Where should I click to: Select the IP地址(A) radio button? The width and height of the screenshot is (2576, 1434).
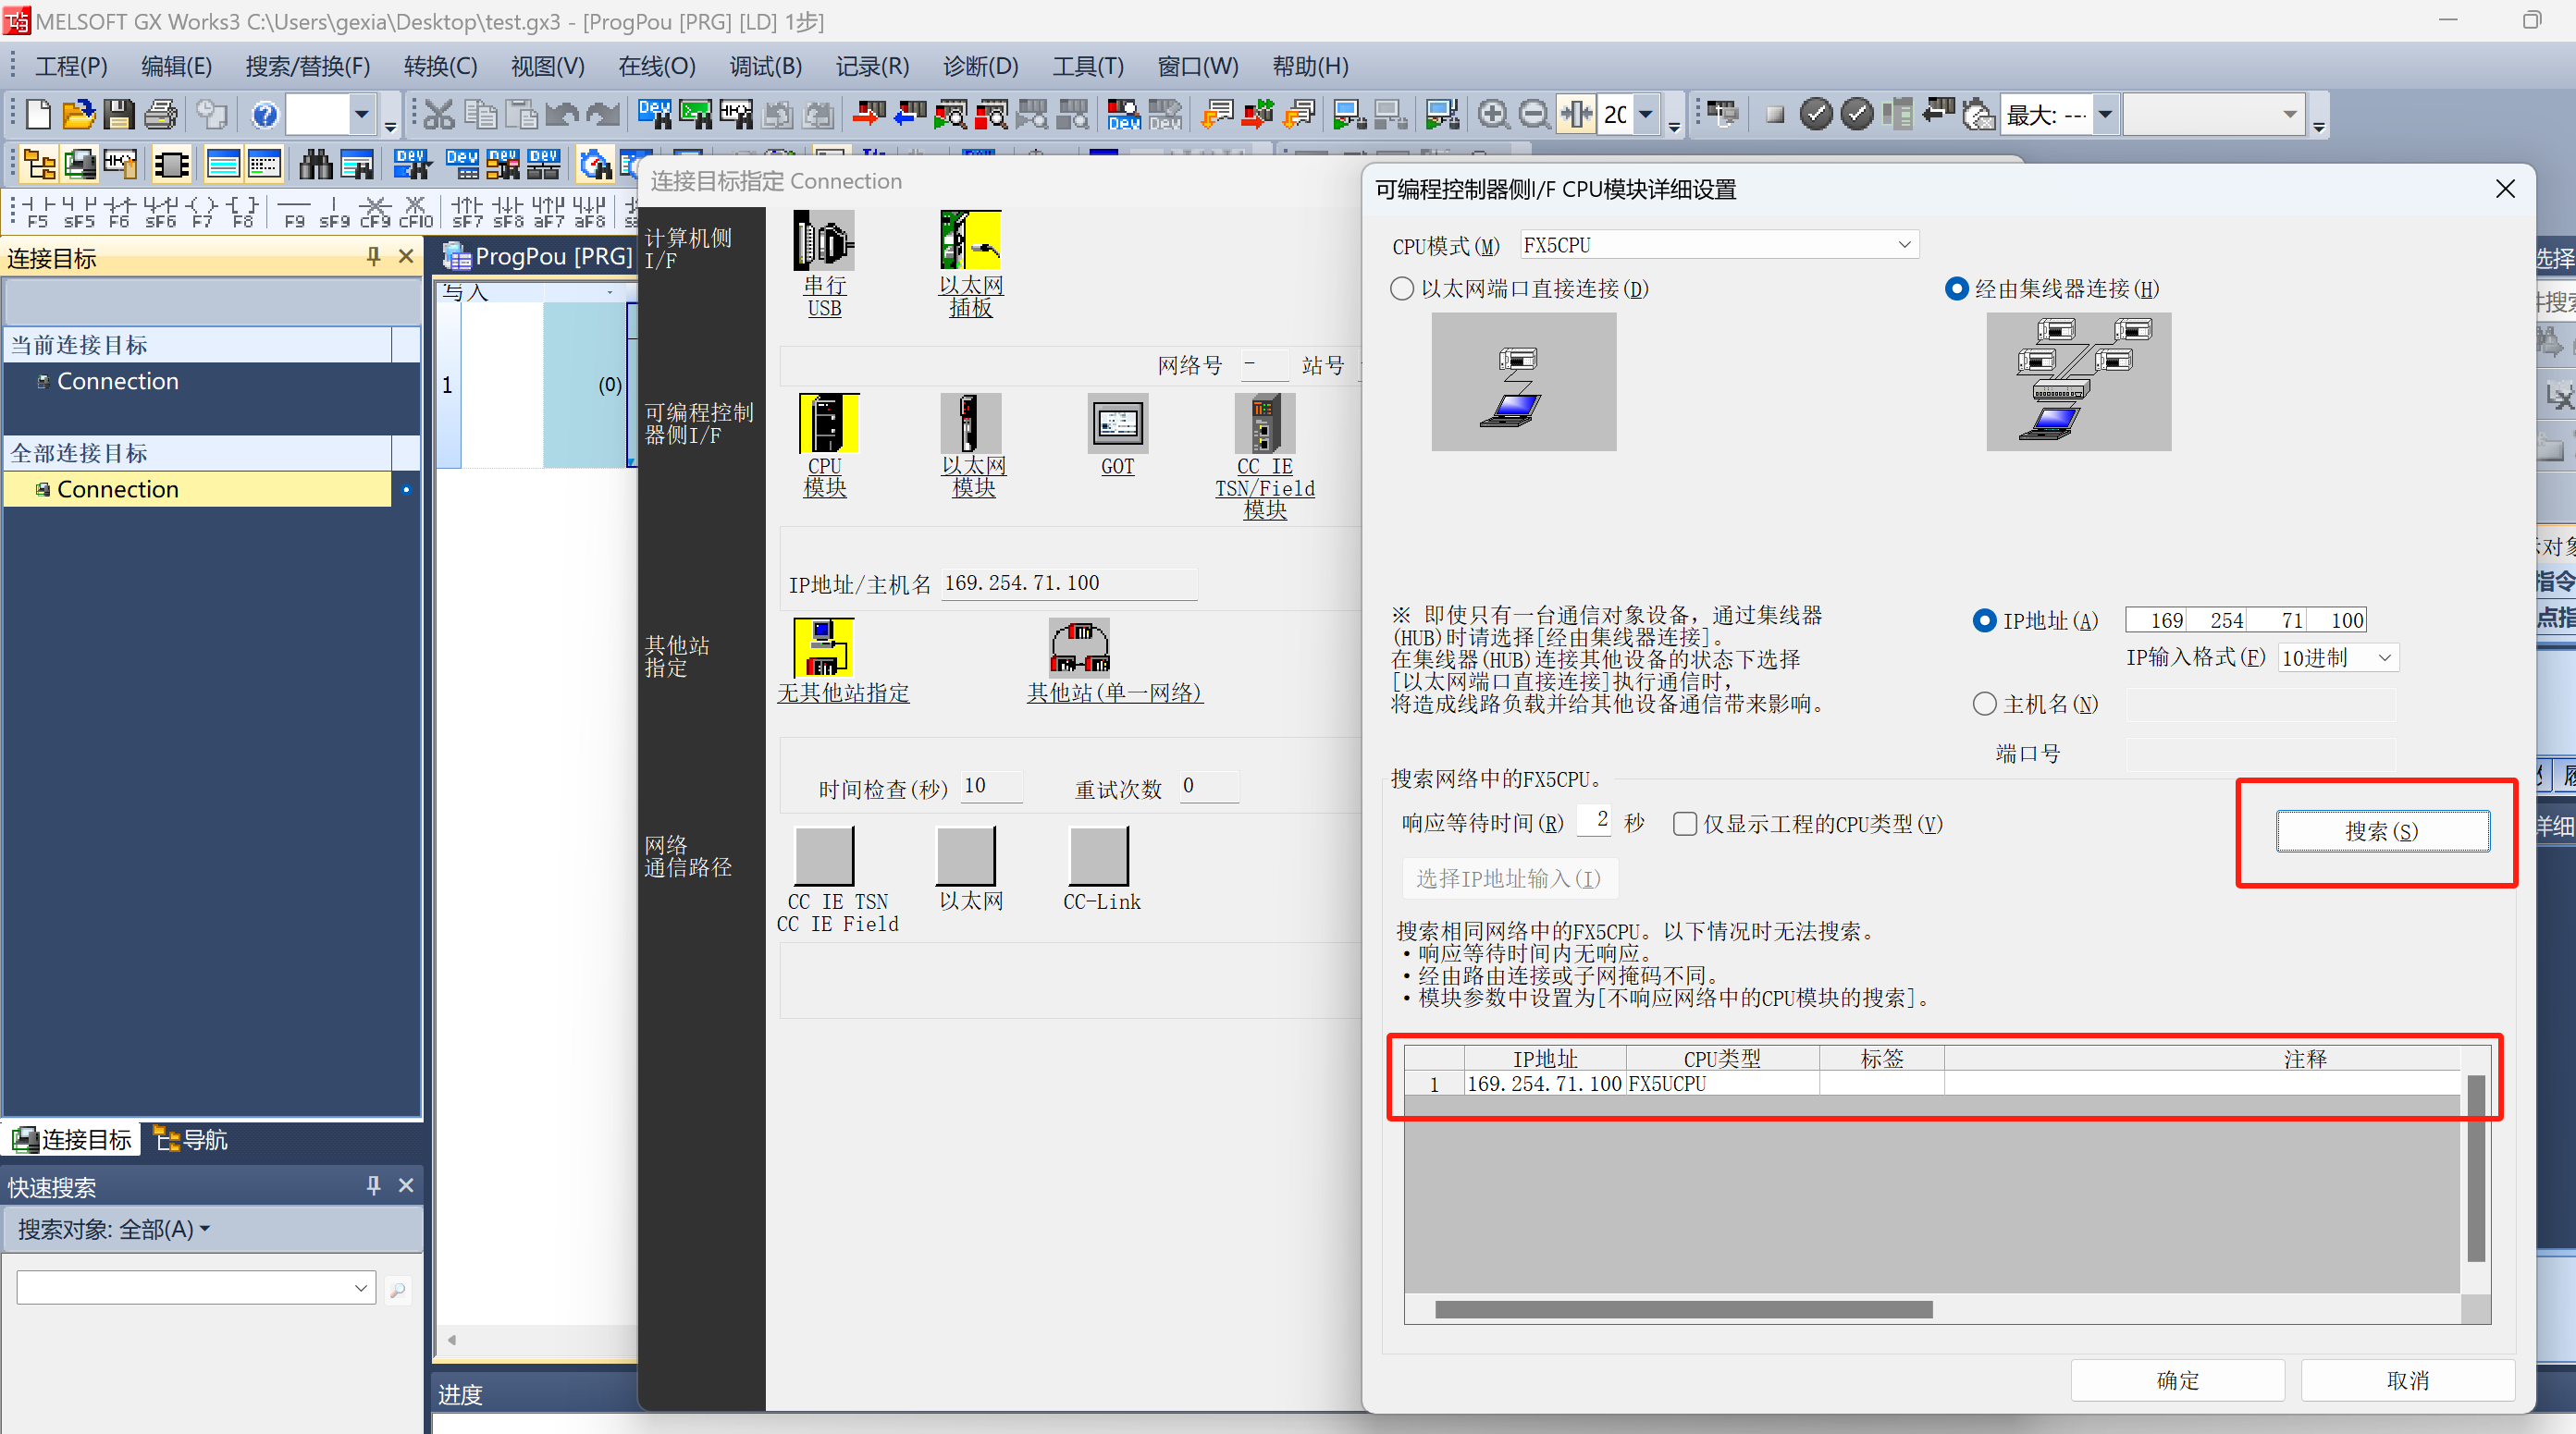point(1984,620)
